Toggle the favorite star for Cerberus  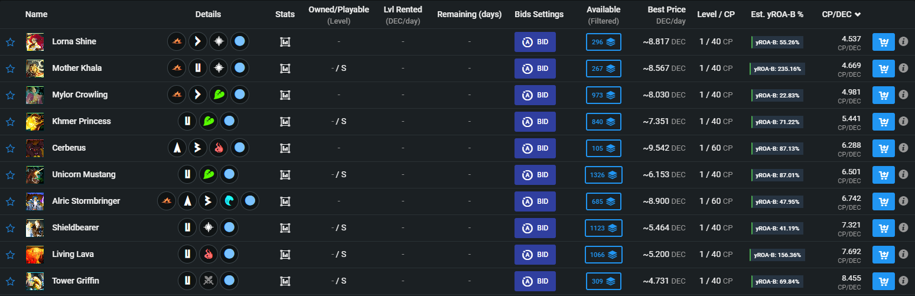point(10,148)
